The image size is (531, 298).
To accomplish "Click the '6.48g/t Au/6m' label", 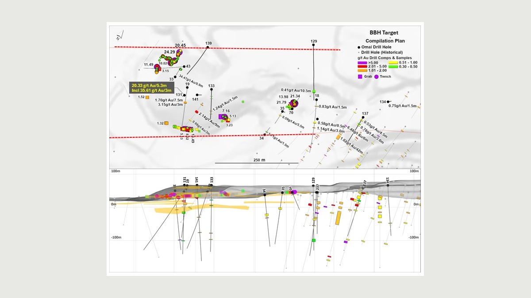I will tap(357, 134).
